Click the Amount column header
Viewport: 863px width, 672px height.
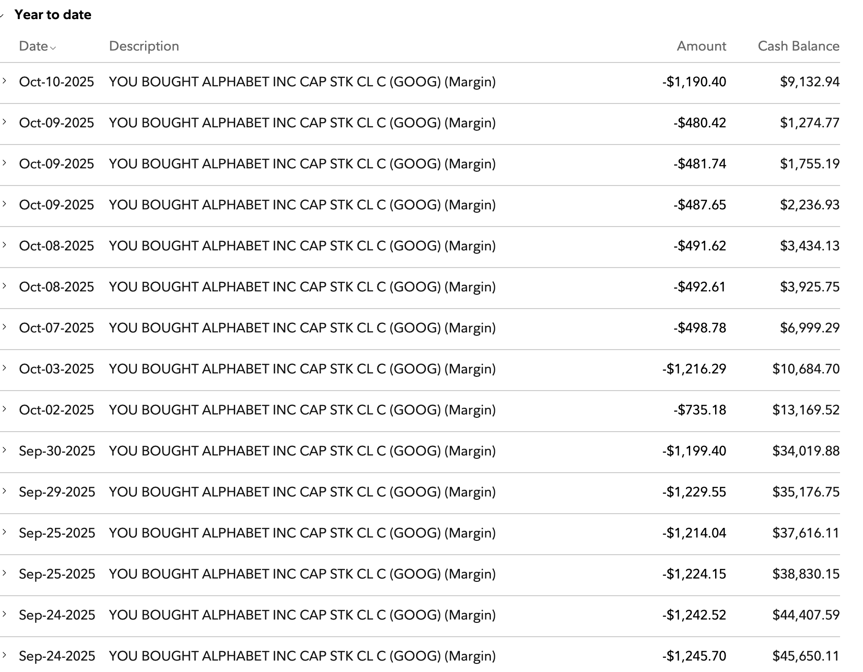(x=700, y=46)
